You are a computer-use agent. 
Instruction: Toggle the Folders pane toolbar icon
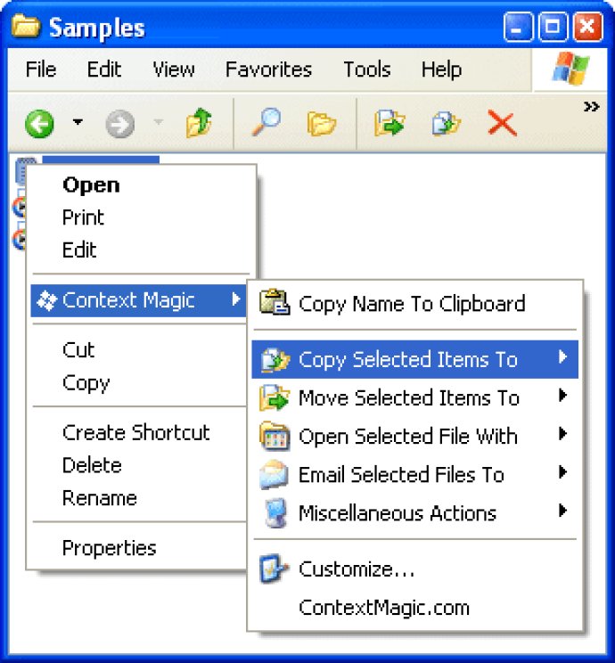tap(322, 124)
